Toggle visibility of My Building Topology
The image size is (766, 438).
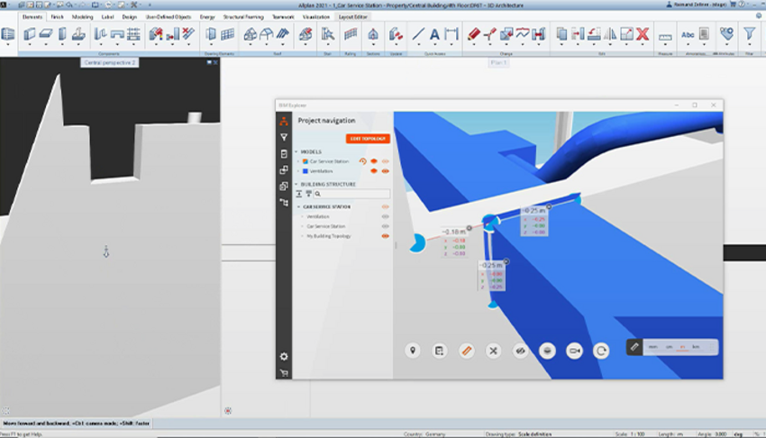point(385,236)
